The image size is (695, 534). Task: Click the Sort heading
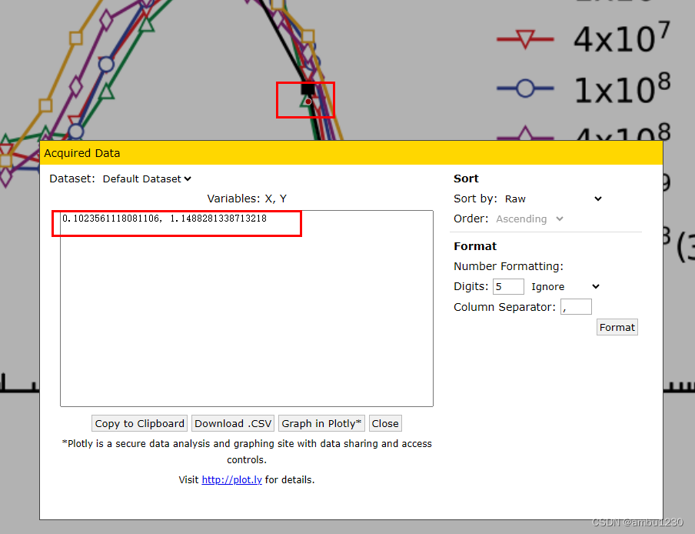point(466,179)
